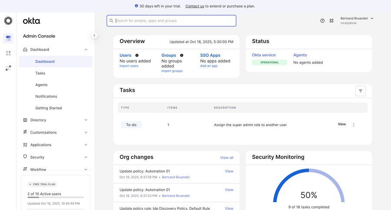Click Bertrand Bruandet link on 8:37:58 PM entry
This screenshot has width=391, height=210.
point(176,177)
